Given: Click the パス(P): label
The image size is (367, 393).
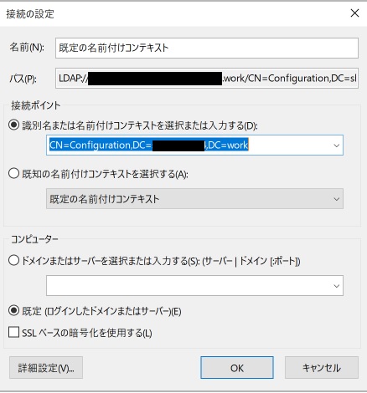Looking at the screenshot, I should tap(23, 79).
